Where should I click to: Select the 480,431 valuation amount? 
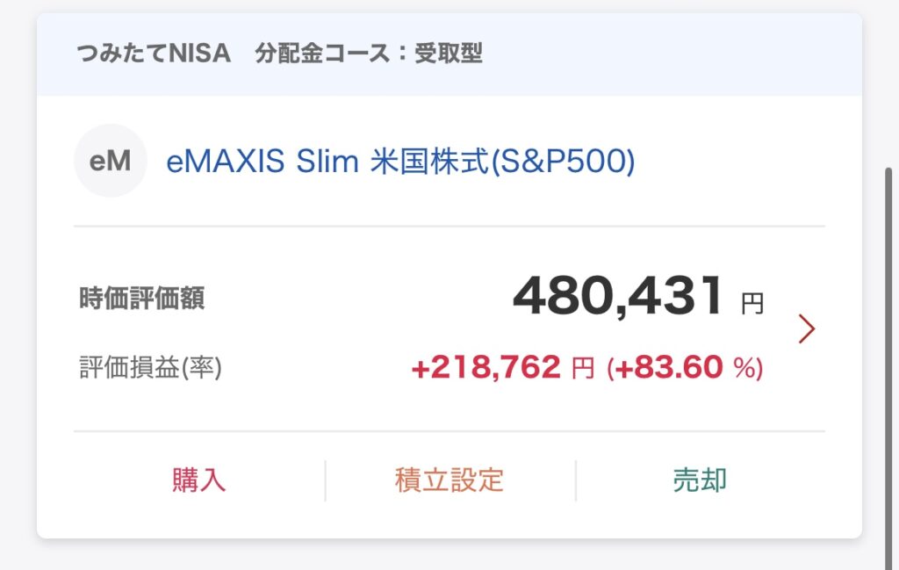pos(618,297)
